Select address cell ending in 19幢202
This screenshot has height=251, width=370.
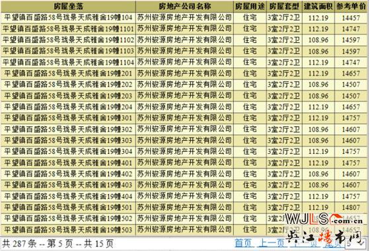tap(69, 85)
